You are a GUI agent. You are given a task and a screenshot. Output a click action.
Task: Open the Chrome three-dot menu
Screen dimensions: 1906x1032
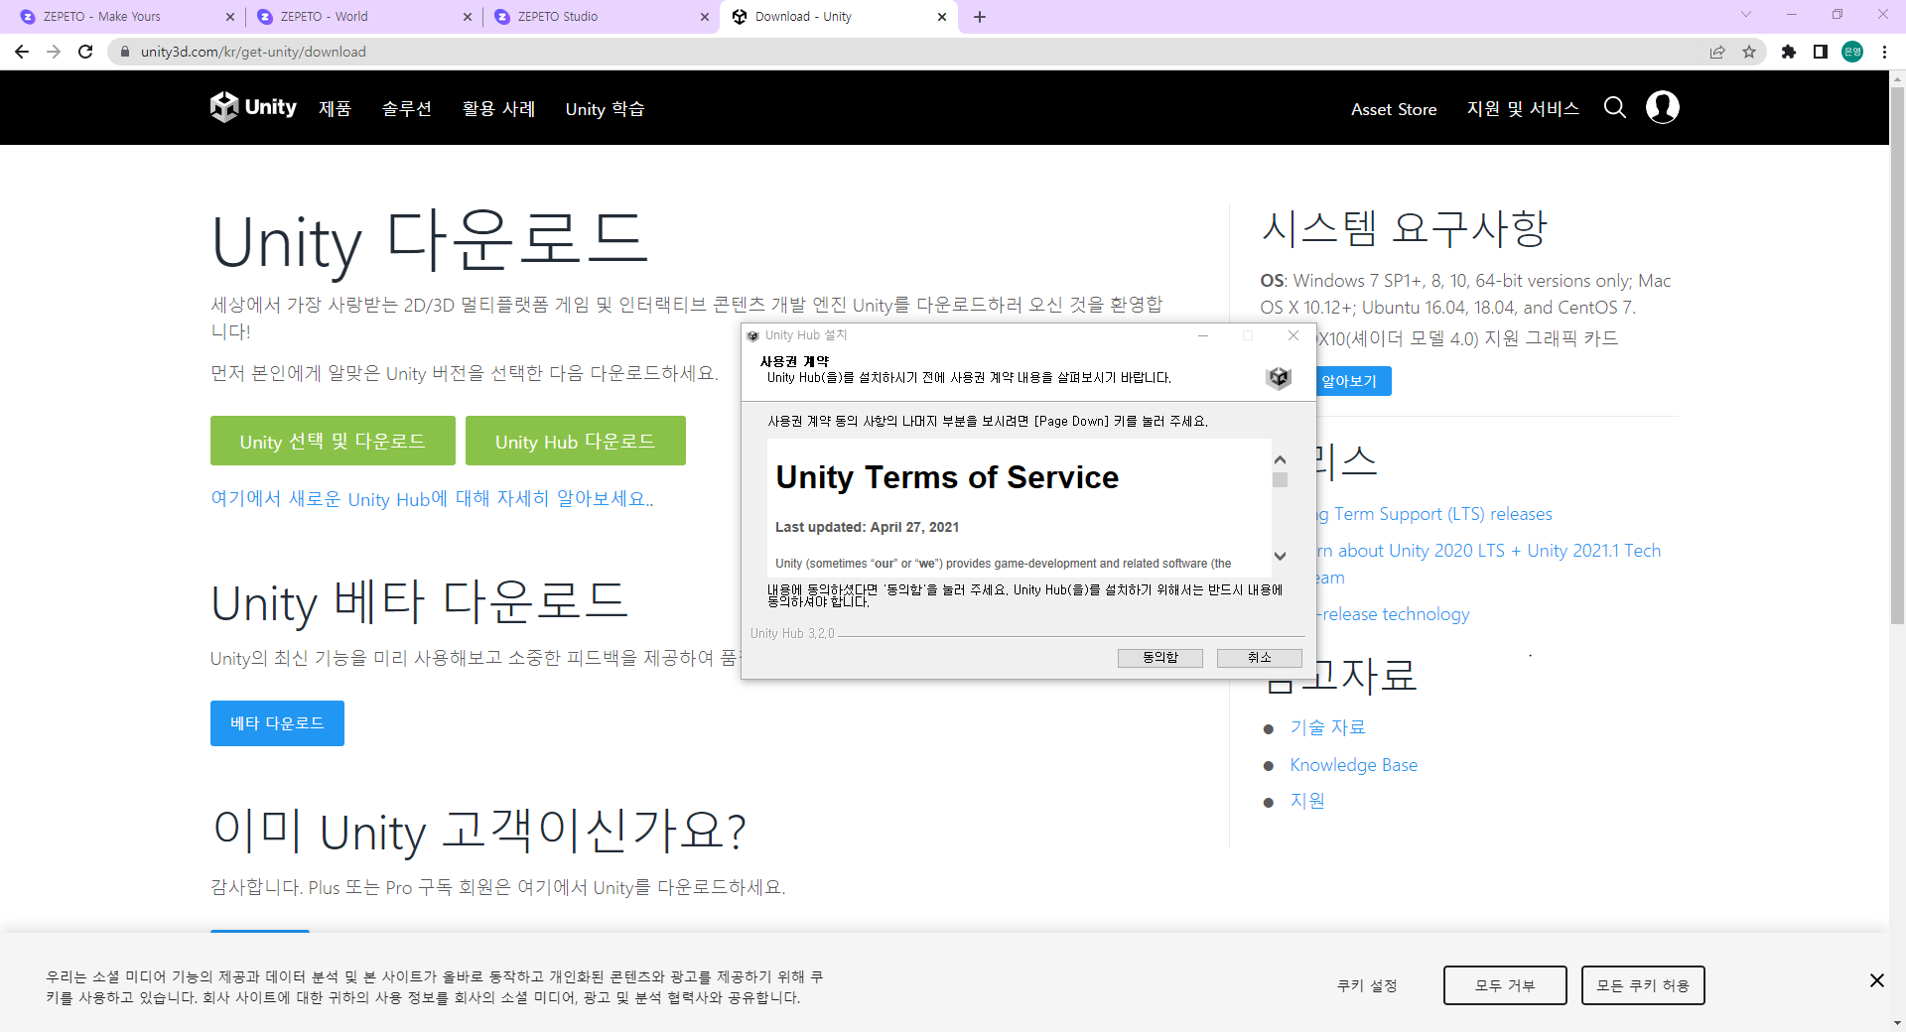tap(1884, 52)
